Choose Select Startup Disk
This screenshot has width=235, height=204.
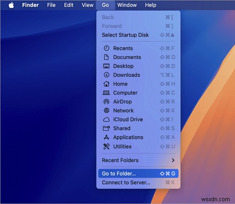[138, 35]
